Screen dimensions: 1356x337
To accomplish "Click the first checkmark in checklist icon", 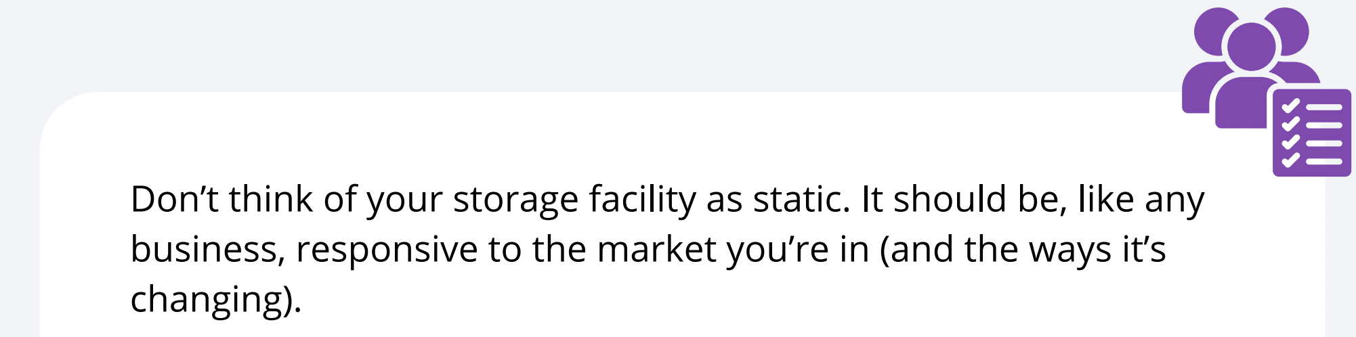I will [x=1290, y=107].
